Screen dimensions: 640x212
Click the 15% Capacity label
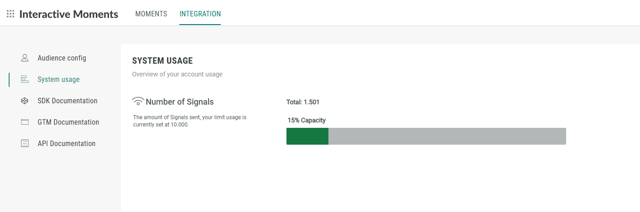(307, 121)
